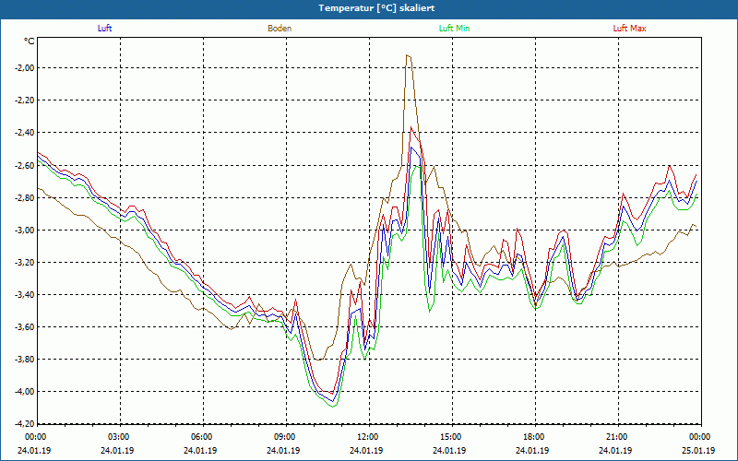Viewport: 738px width, 461px height.
Task: Select the Luft Min curve's lowest dip before 11:00
Action: click(x=332, y=406)
